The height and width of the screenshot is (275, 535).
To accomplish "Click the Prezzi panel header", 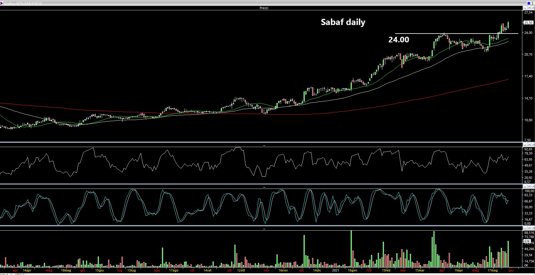I will (x=264, y=8).
